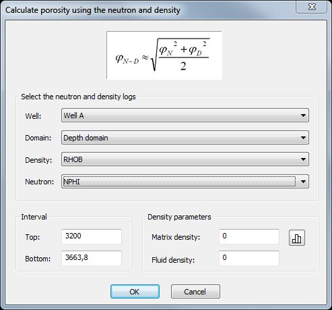Click the Density parameters group heading
This screenshot has width=332, height=310.
179,217
